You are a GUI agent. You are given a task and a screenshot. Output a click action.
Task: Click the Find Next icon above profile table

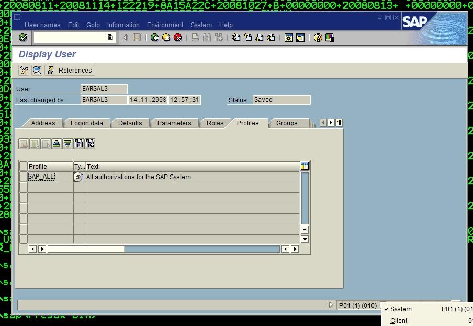pyautogui.click(x=90, y=144)
